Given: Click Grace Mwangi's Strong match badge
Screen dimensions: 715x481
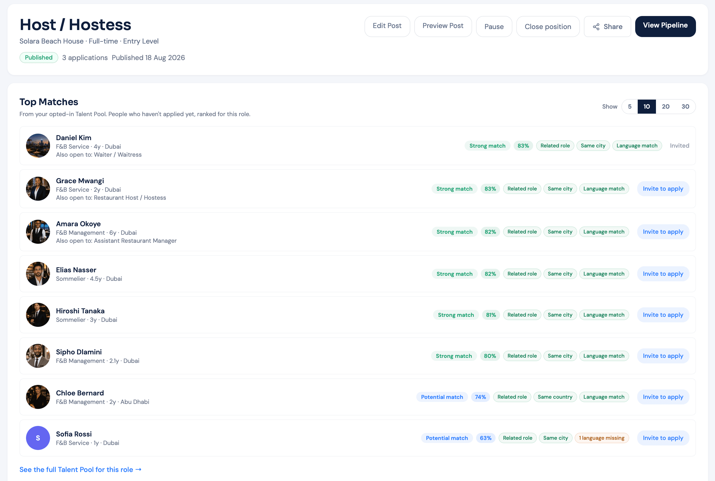Looking at the screenshot, I should [x=454, y=189].
